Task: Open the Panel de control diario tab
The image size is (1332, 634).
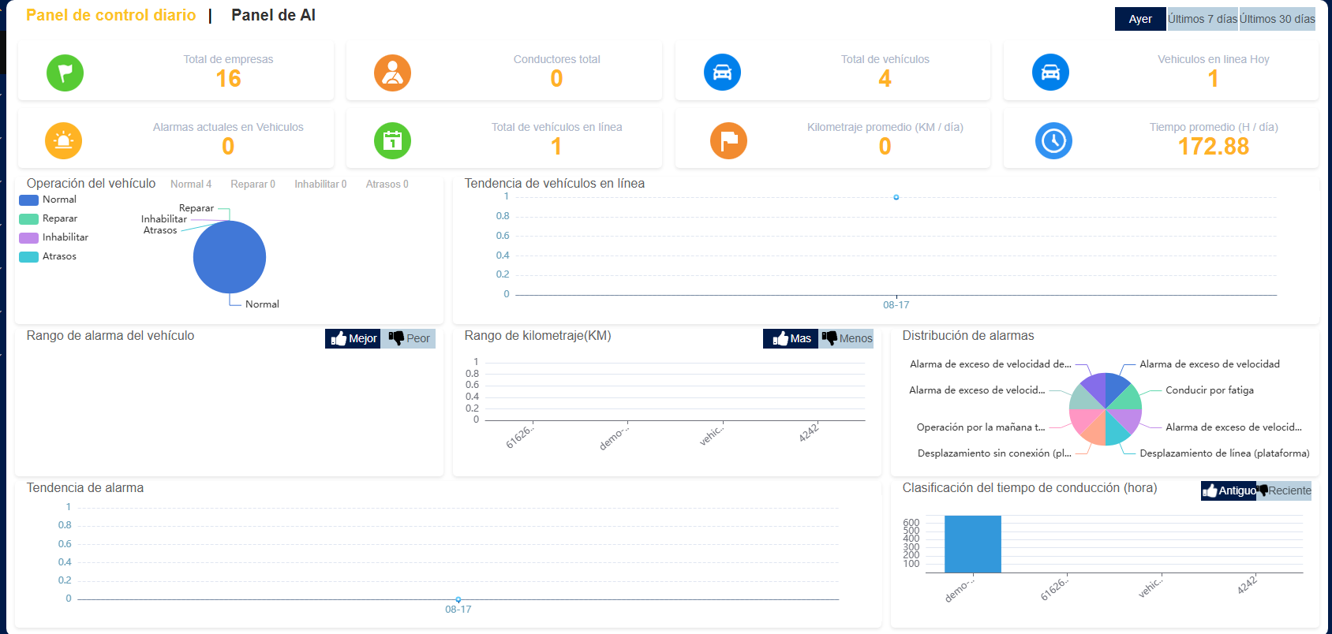Action: click(110, 15)
